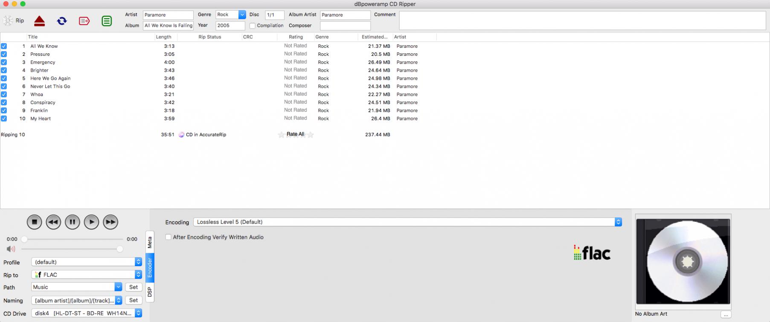The image size is (770, 322).
Task: Open the Genre dropdown
Action: click(242, 15)
